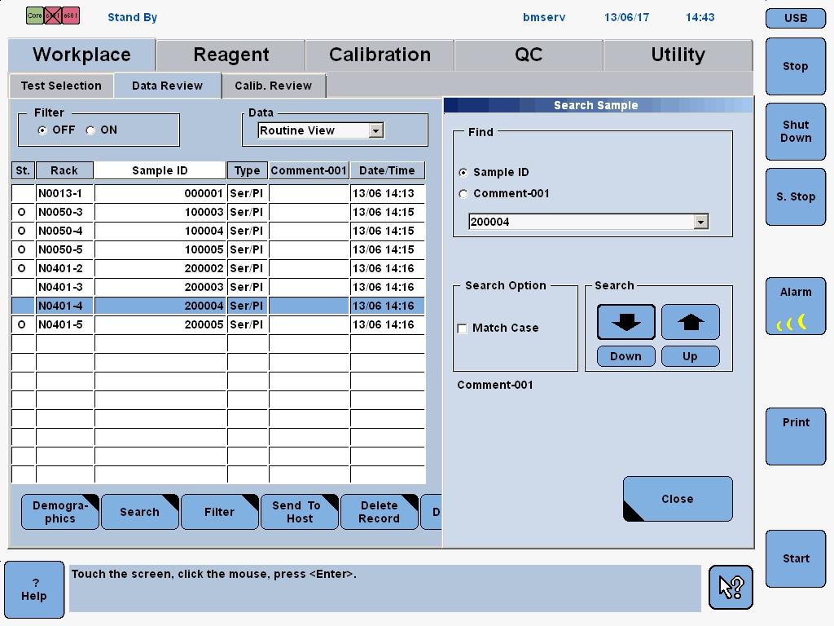834x626 pixels.
Task: Click the Demographics button
Action: click(60, 512)
